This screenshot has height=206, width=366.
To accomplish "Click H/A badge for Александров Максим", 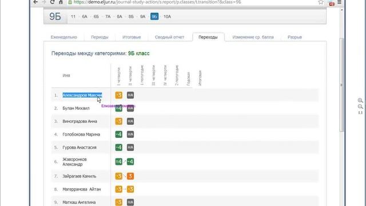I will 130,96.
